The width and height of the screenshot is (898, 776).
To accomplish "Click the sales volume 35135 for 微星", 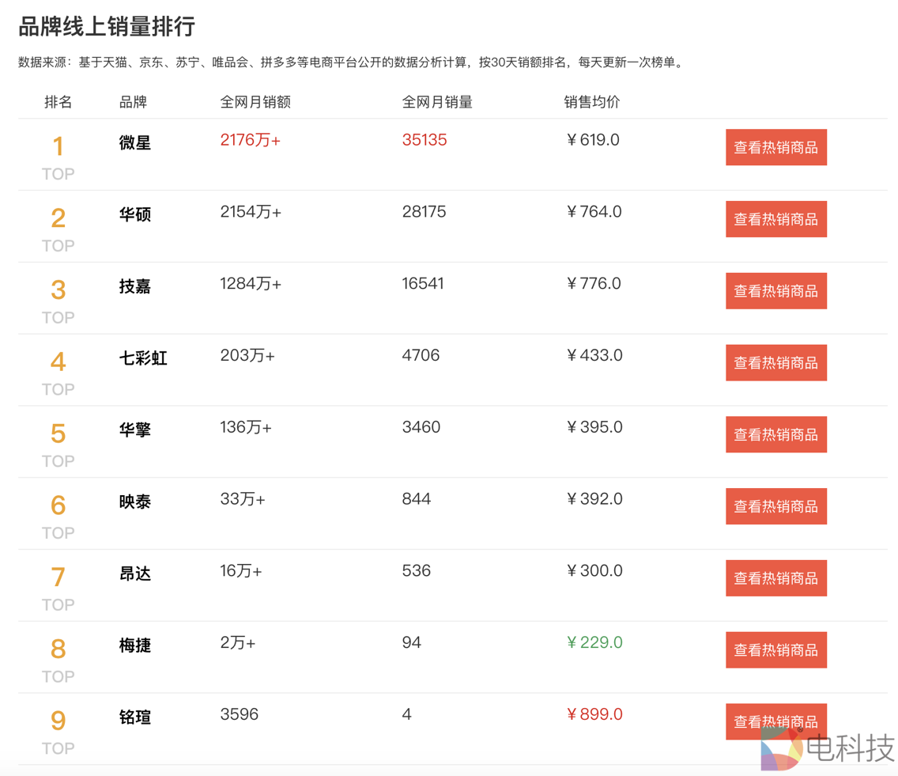I will pos(424,139).
